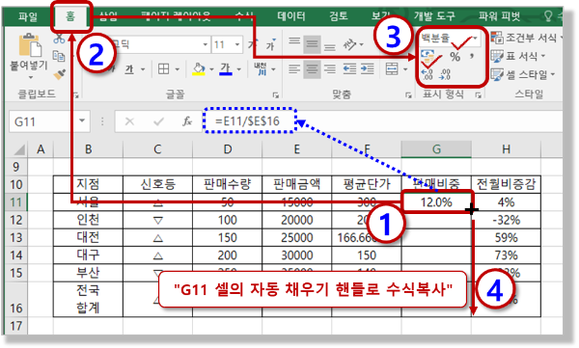This screenshot has width=579, height=348.
Task: Click the Insert Function fx button
Action: click(187, 121)
